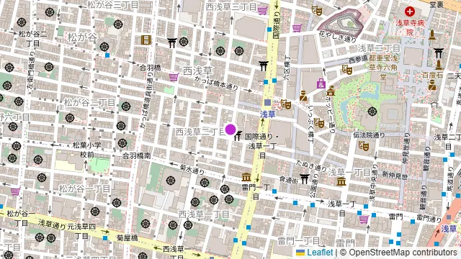
Task: Select the 新仲見世 street label
Action: [x=395, y=176]
